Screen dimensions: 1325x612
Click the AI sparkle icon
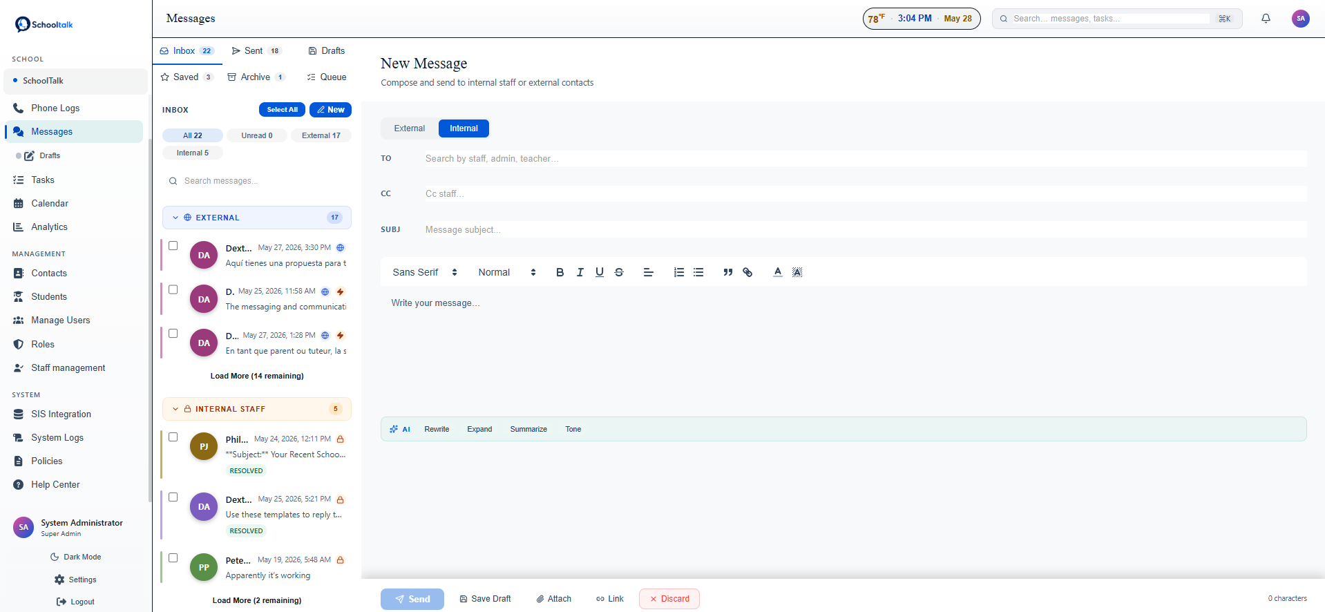[x=394, y=429]
